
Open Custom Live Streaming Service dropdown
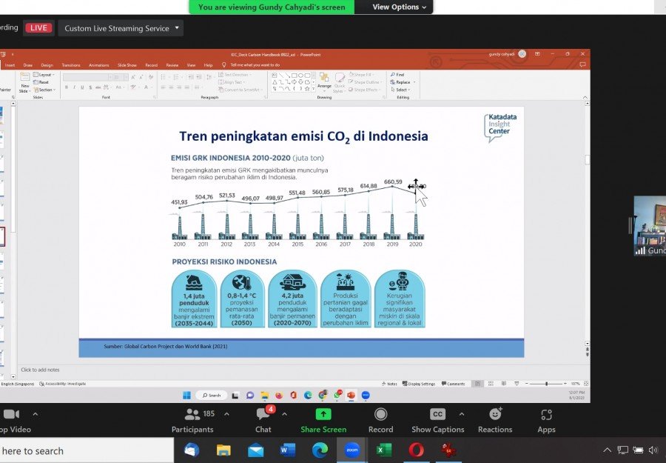[121, 28]
